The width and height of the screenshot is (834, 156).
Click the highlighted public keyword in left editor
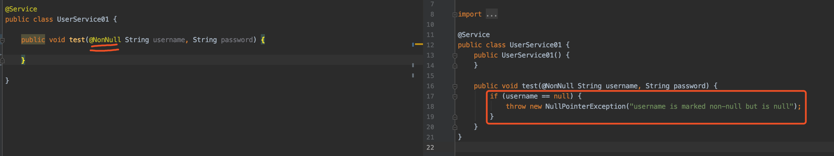click(x=33, y=40)
